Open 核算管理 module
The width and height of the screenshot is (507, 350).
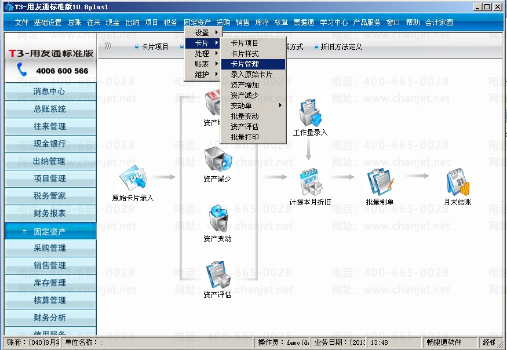click(x=50, y=300)
